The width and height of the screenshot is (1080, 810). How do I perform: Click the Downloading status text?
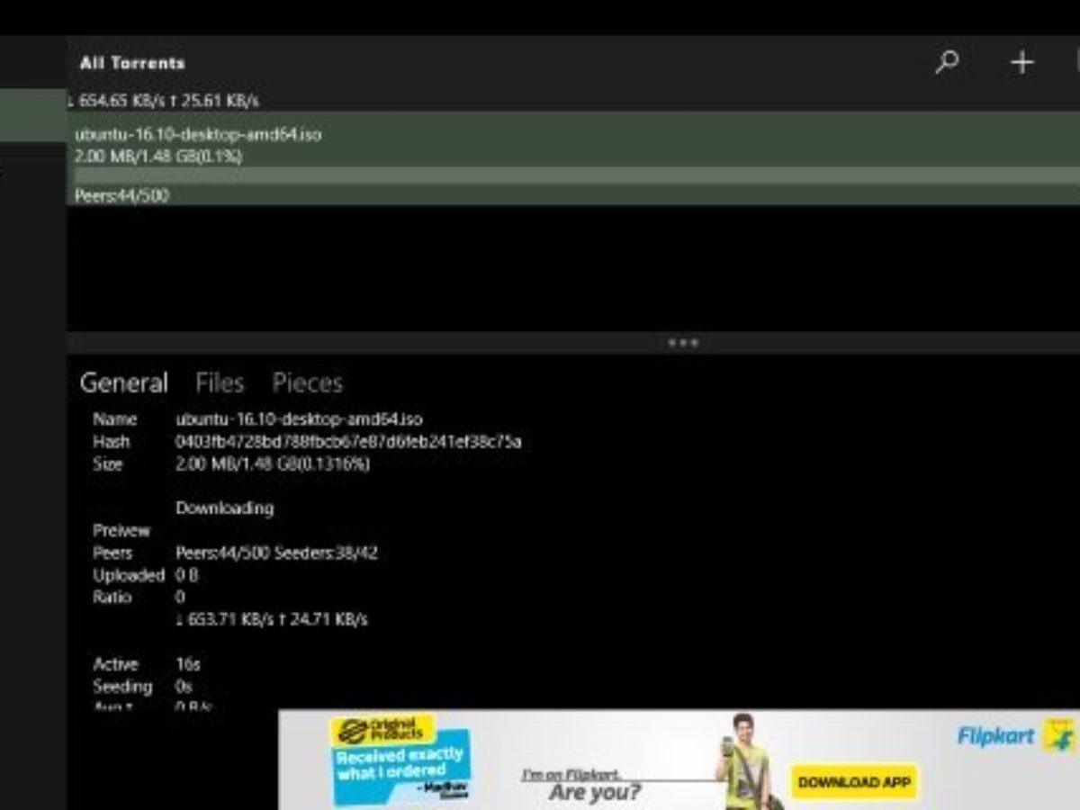tap(224, 508)
